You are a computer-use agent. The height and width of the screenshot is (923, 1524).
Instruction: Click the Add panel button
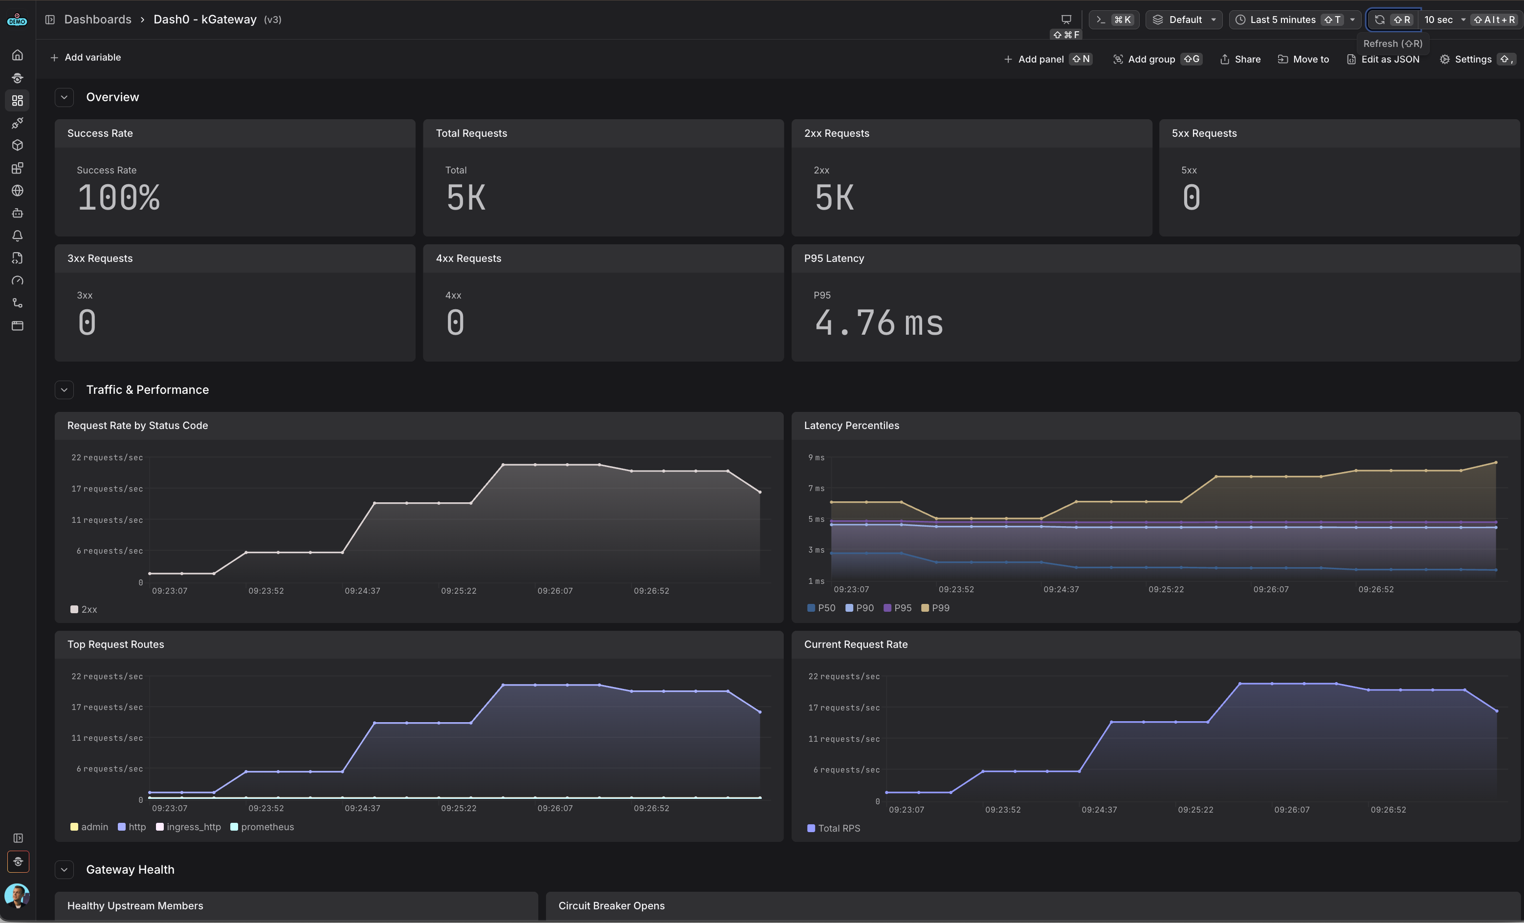tap(1040, 59)
